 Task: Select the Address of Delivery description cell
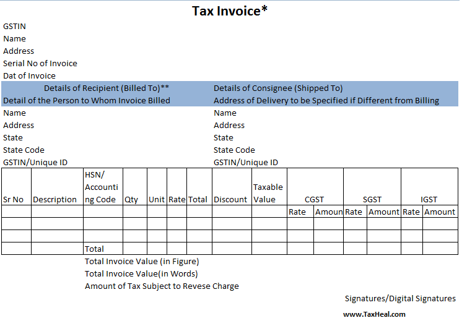[326, 101]
